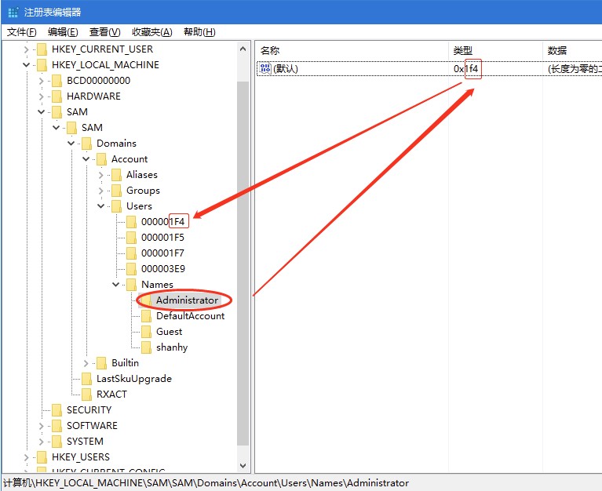Expand the BCD00000000 key
The height and width of the screenshot is (491, 602).
(x=41, y=81)
